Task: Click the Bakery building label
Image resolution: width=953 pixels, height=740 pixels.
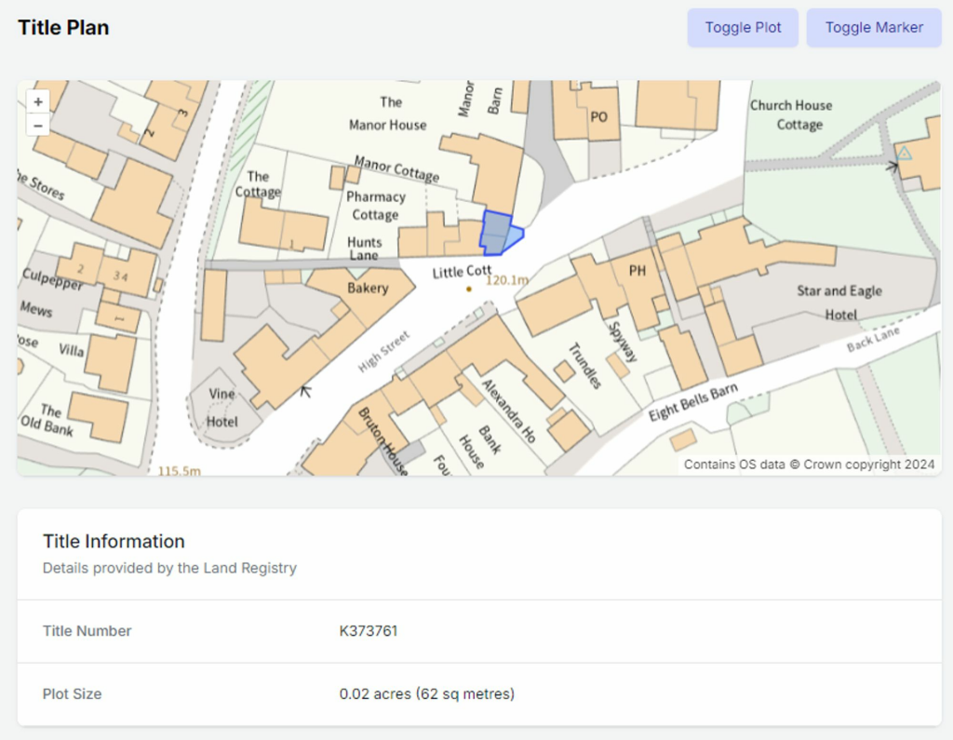Action: 368,288
